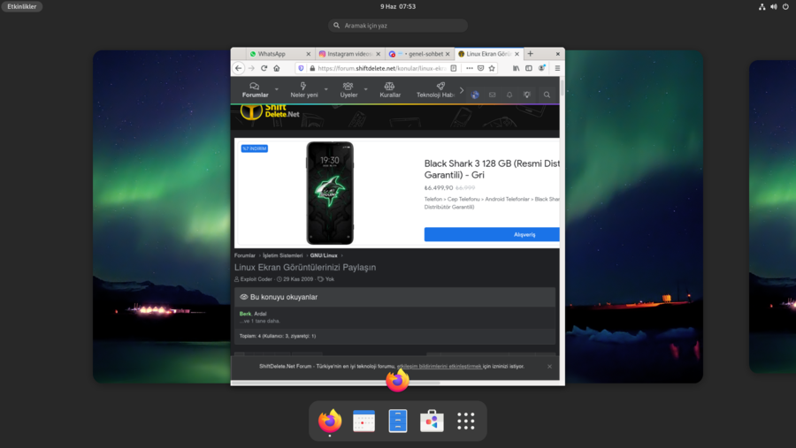Click the volume icon in top bar
This screenshot has width=796, height=448.
(774, 6)
